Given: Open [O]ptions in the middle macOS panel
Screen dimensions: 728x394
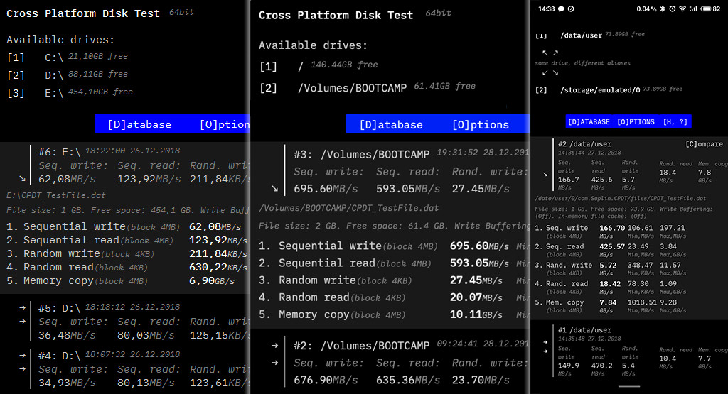Looking at the screenshot, I should 480,124.
